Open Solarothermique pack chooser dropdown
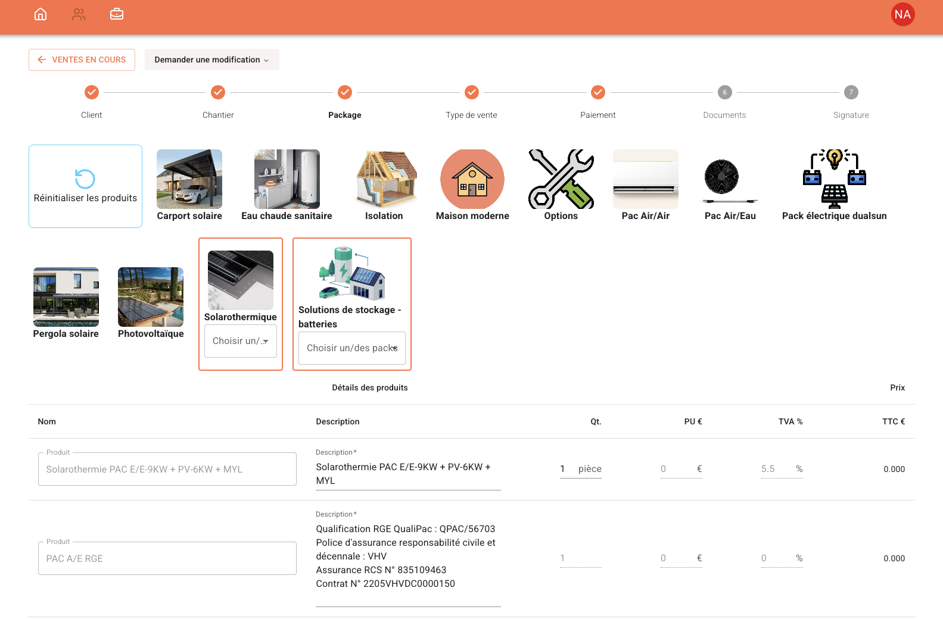 pos(241,341)
